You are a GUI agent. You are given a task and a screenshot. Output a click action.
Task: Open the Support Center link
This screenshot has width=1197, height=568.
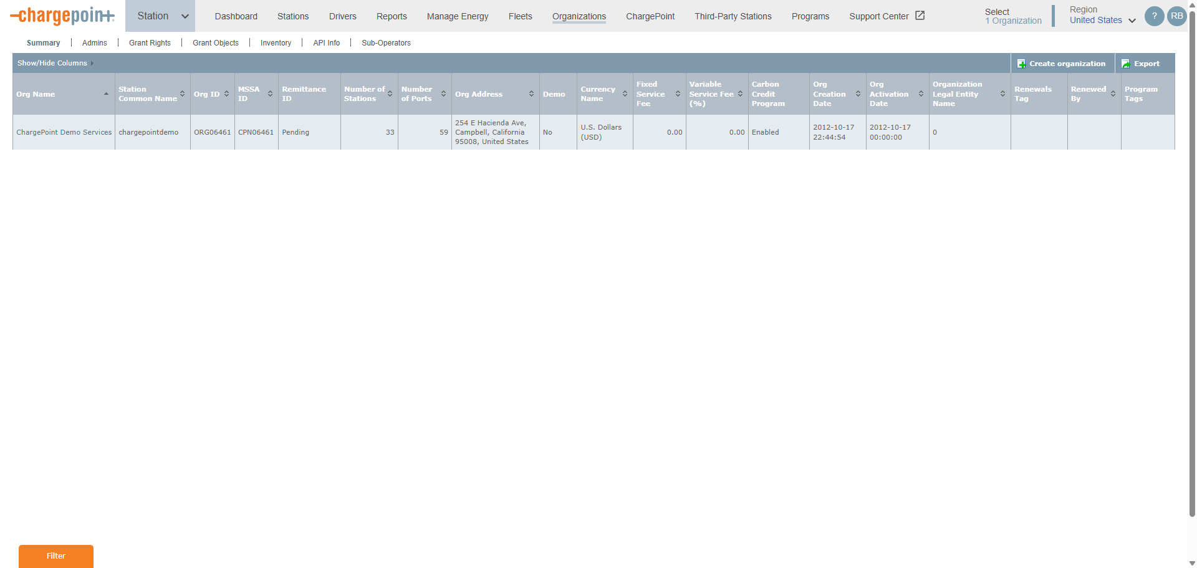879,16
